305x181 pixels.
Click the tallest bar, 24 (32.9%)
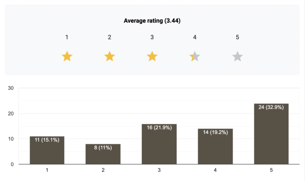[271, 134]
